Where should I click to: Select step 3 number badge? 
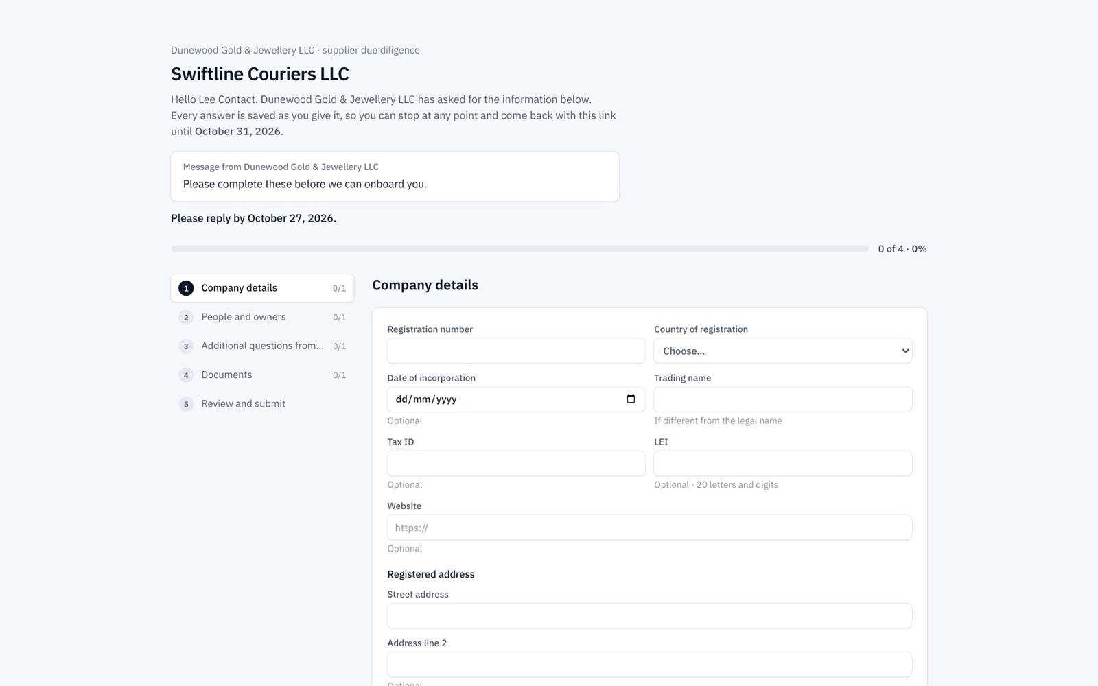[186, 346]
